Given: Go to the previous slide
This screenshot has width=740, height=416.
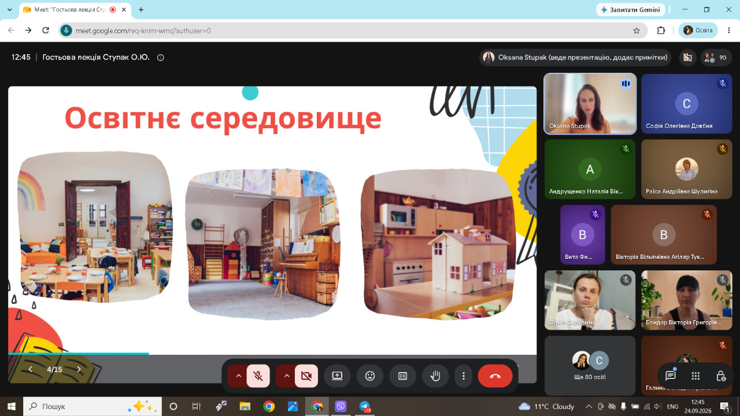Looking at the screenshot, I should 31,369.
